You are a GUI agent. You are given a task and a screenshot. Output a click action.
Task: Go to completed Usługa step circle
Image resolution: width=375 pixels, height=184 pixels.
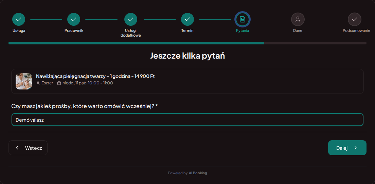pos(19,19)
